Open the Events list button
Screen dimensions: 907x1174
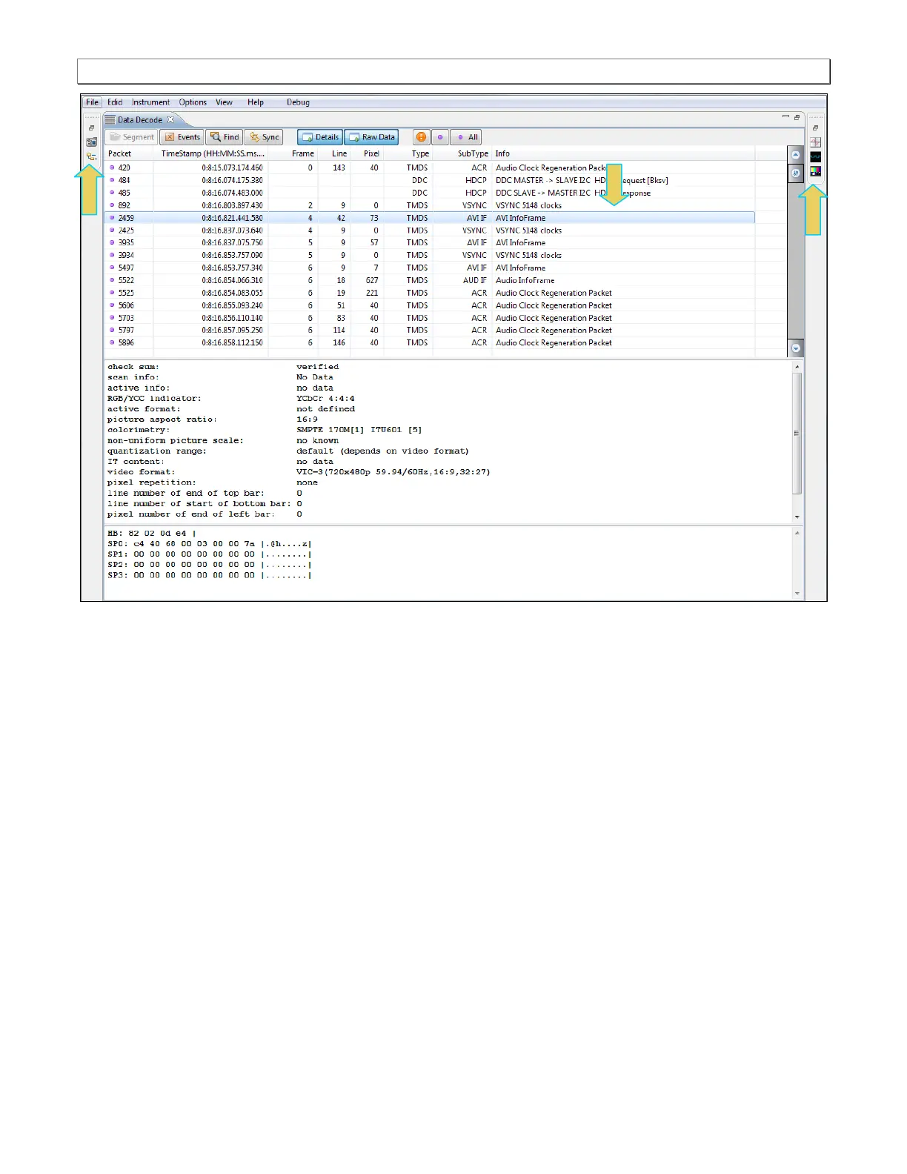(182, 137)
